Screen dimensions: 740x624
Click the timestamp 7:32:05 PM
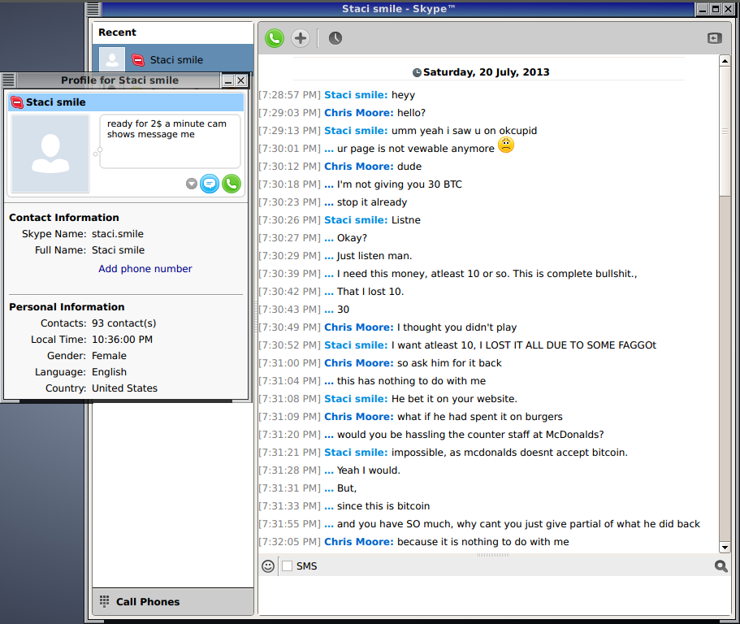[x=289, y=542]
